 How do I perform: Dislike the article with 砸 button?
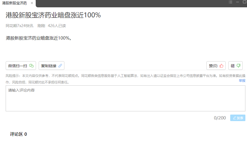(x=235, y=66)
